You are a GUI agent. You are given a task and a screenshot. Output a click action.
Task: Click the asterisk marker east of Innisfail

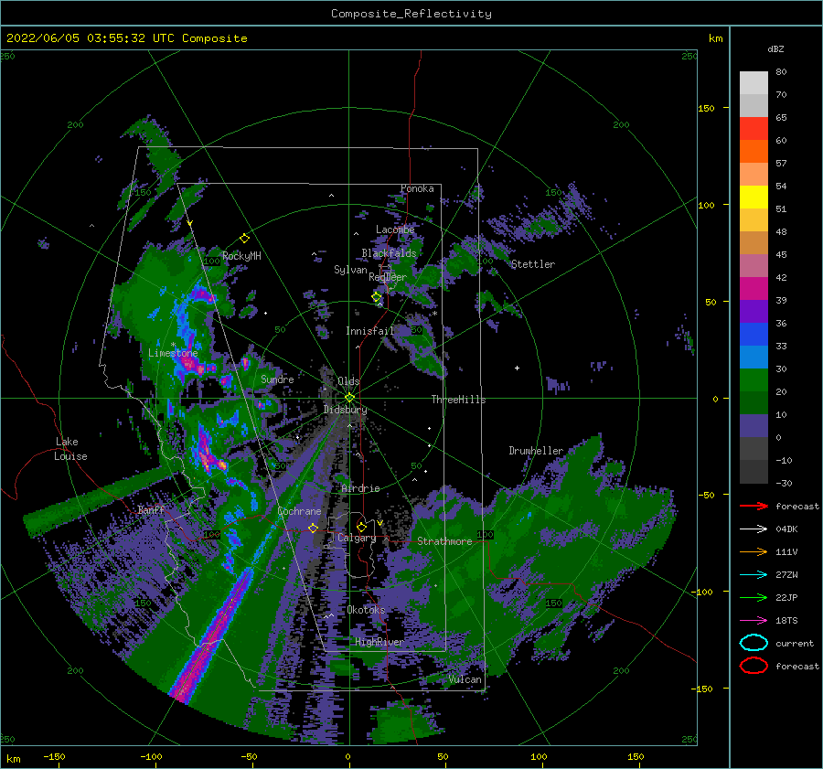434,314
